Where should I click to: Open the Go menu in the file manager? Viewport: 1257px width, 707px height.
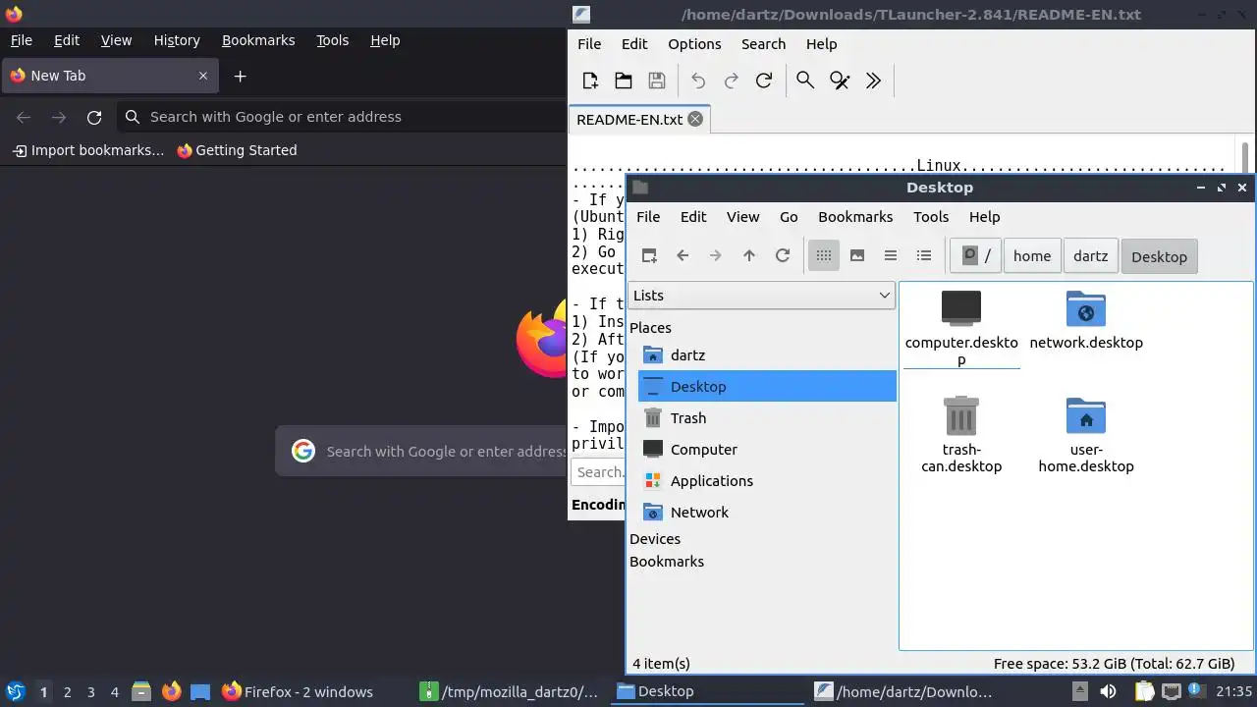click(789, 217)
